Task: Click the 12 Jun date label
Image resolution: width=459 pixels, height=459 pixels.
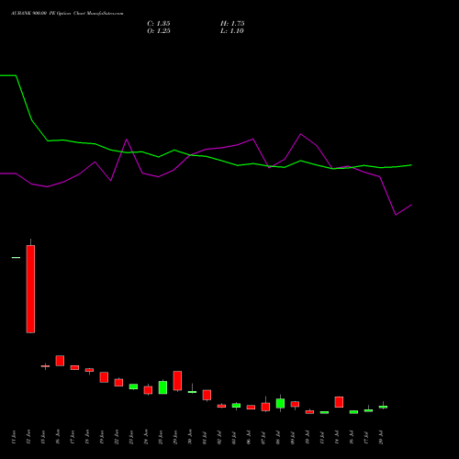Action: [x=28, y=437]
